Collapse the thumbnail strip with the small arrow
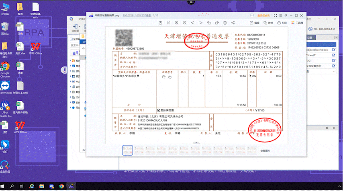The height and width of the screenshot is (192, 343). 196,143
